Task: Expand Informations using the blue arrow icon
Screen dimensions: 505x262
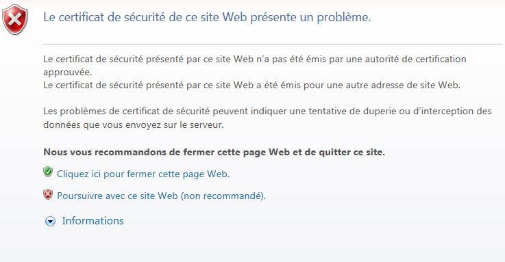Action: [50, 221]
